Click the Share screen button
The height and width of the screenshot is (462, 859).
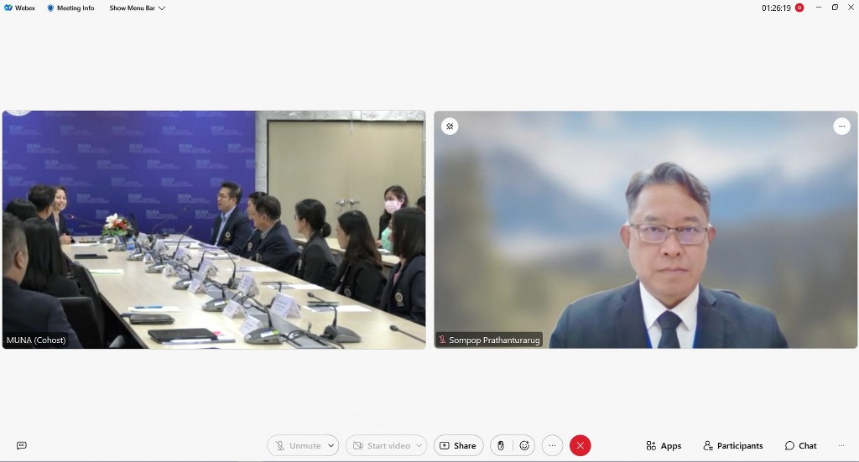458,445
